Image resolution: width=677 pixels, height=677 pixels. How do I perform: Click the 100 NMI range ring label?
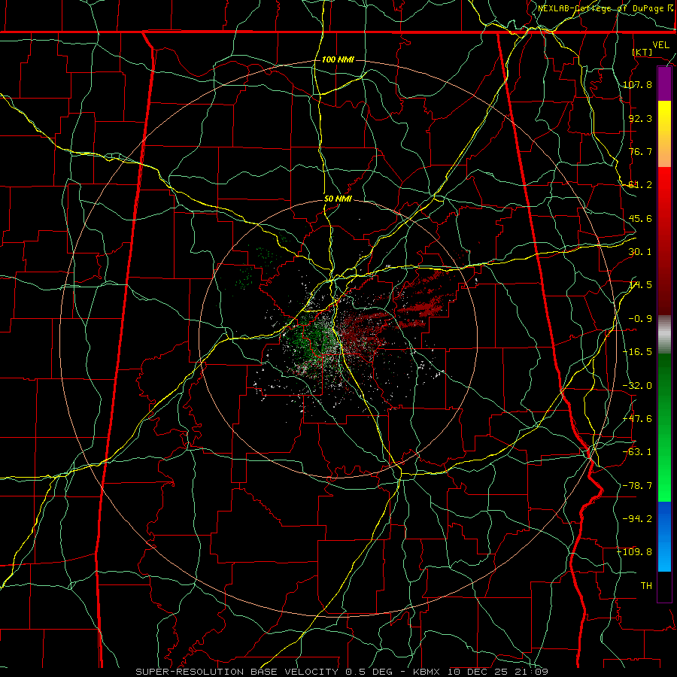[338, 59]
